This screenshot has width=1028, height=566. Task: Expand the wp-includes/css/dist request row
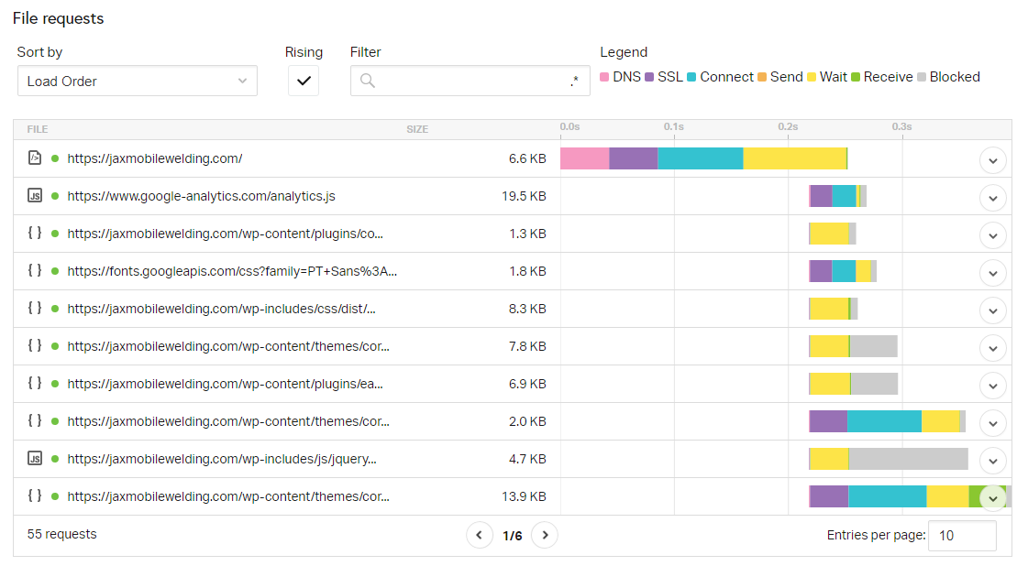pos(992,310)
